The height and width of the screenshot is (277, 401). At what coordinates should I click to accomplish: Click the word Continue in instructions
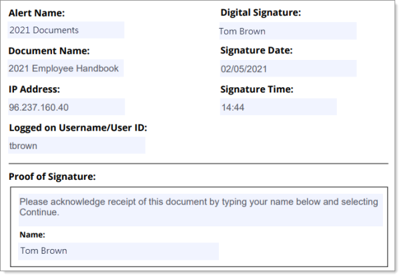[x=39, y=212]
